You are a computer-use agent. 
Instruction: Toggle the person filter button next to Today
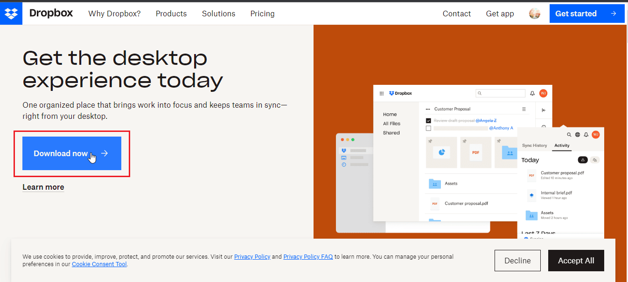pyautogui.click(x=583, y=160)
